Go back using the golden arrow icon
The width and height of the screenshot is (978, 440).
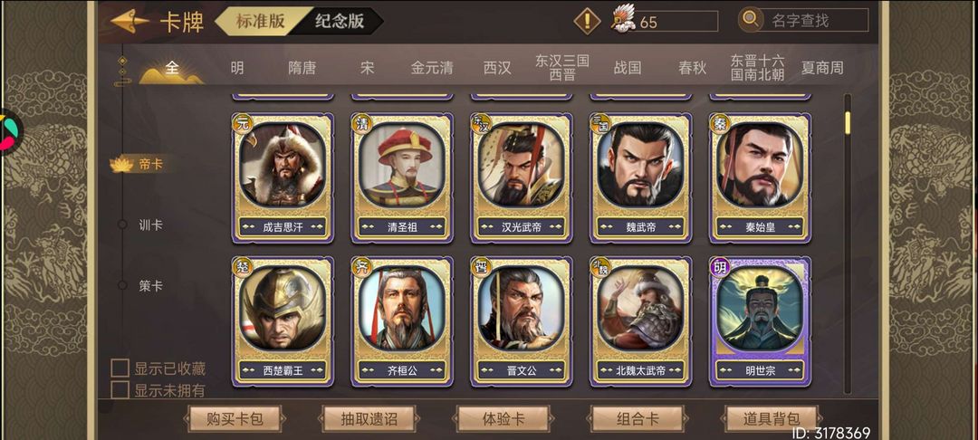pos(129,22)
